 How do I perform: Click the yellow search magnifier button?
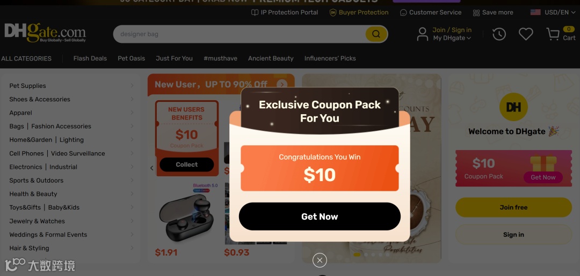[x=376, y=34]
